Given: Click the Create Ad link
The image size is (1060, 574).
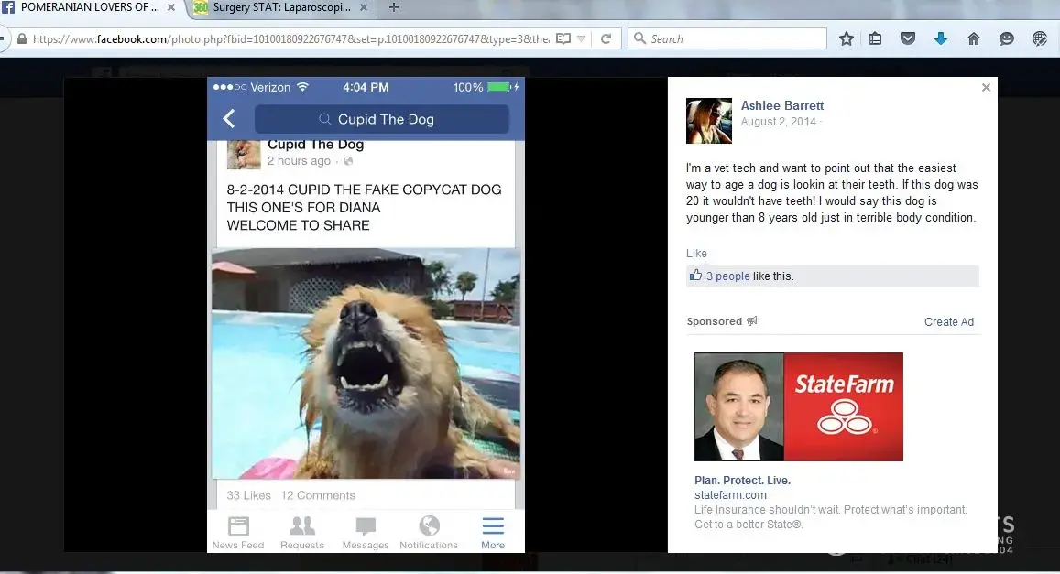Looking at the screenshot, I should (x=948, y=321).
